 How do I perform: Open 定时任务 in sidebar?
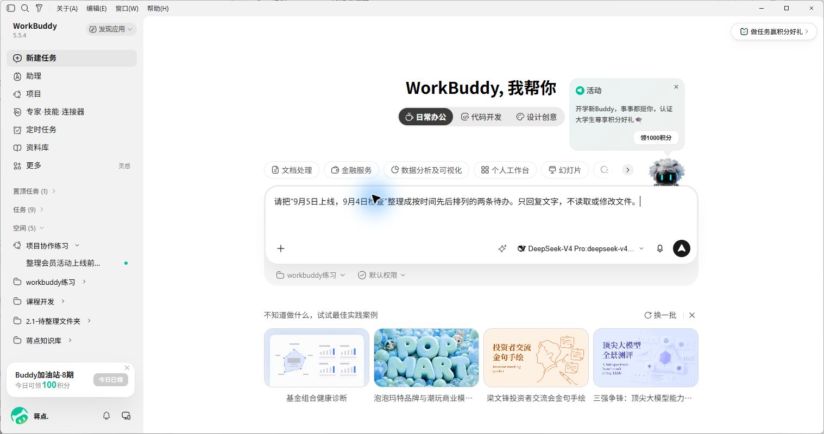[x=72, y=130]
